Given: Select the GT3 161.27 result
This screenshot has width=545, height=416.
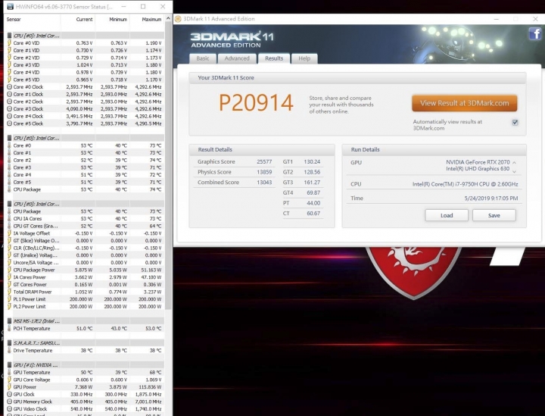Looking at the screenshot, I should pos(302,183).
